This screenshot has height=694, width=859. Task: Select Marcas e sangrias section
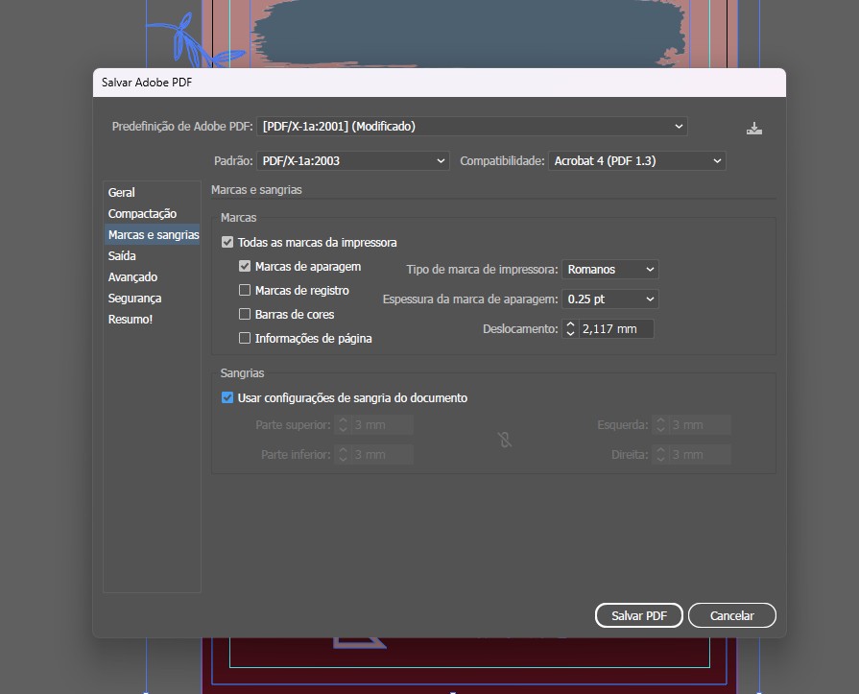point(152,234)
